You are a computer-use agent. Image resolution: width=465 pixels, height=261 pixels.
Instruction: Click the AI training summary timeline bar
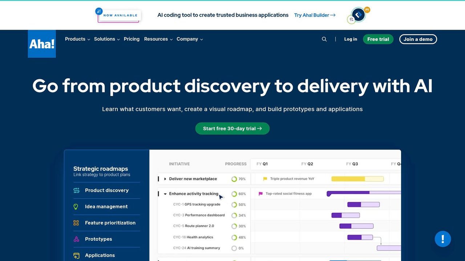tap(389, 248)
